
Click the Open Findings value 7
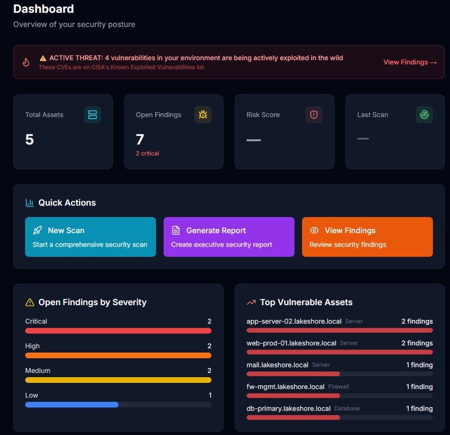pos(140,140)
